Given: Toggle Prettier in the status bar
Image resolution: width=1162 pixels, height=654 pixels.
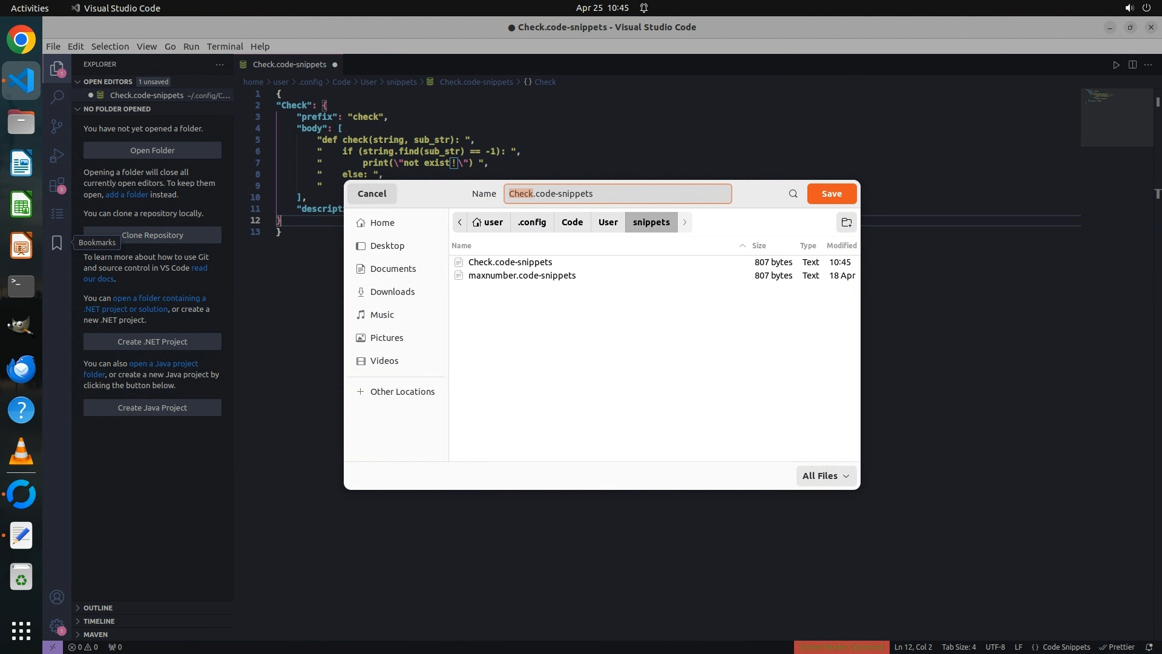Looking at the screenshot, I should coord(1117,647).
